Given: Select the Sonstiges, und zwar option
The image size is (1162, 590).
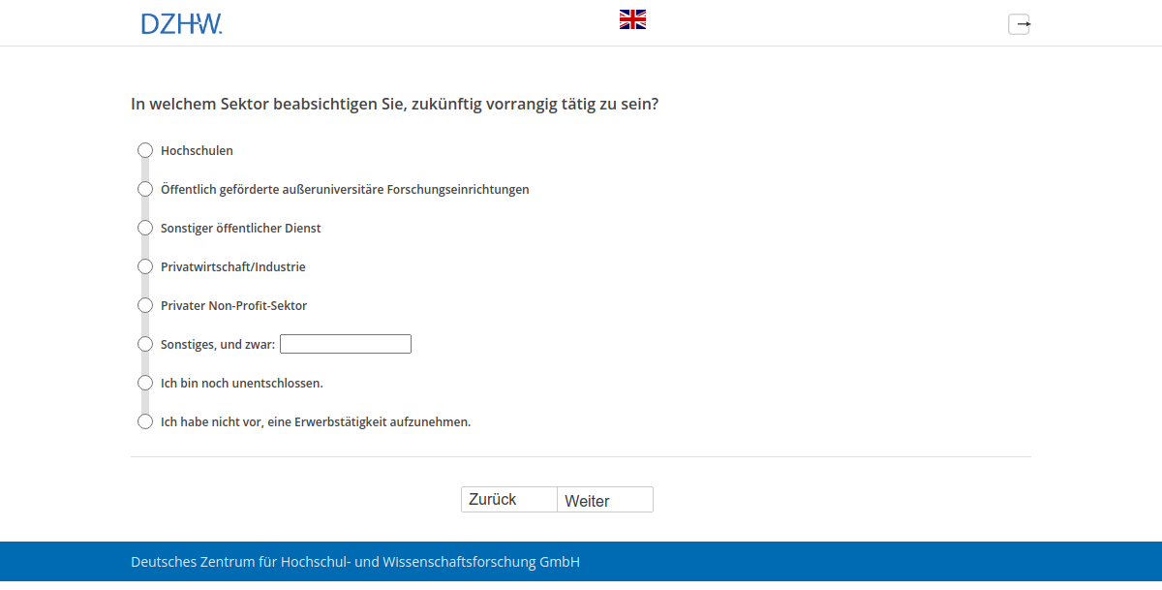Looking at the screenshot, I should coord(145,344).
